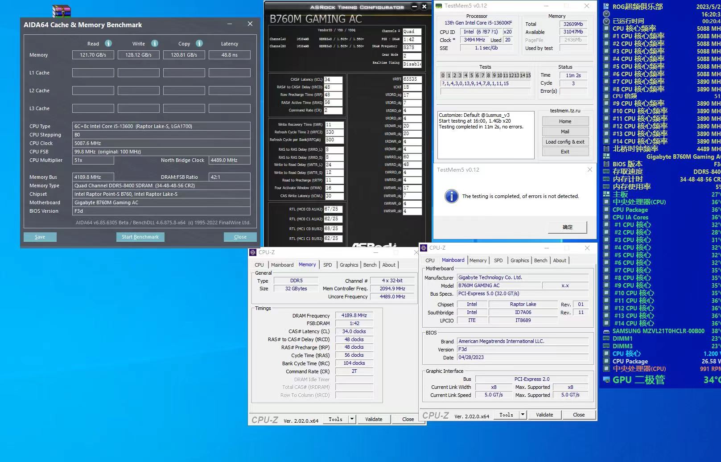Toggle Realtime Timing Disable in ASRock Timing Configurator
This screenshot has width=721, height=462.
pyautogui.click(x=411, y=63)
